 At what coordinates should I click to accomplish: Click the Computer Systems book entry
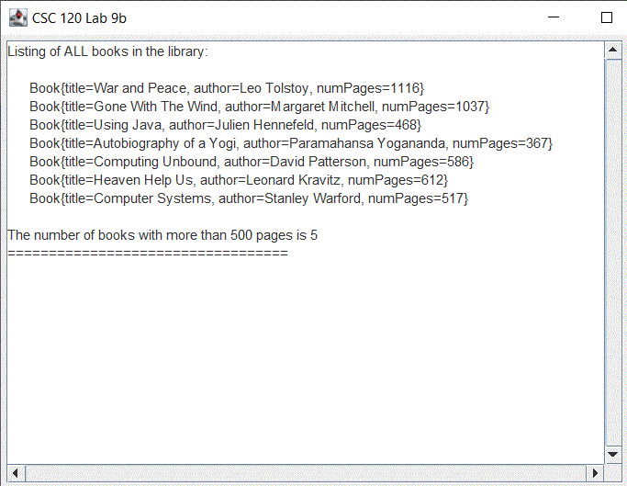pos(248,198)
